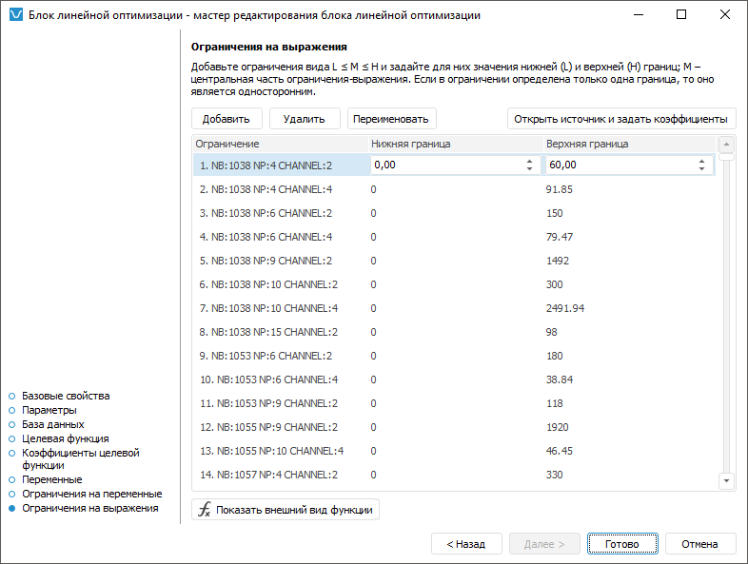This screenshot has height=564, width=748.
Task: Increase the upper bound spinner value
Action: click(x=702, y=161)
